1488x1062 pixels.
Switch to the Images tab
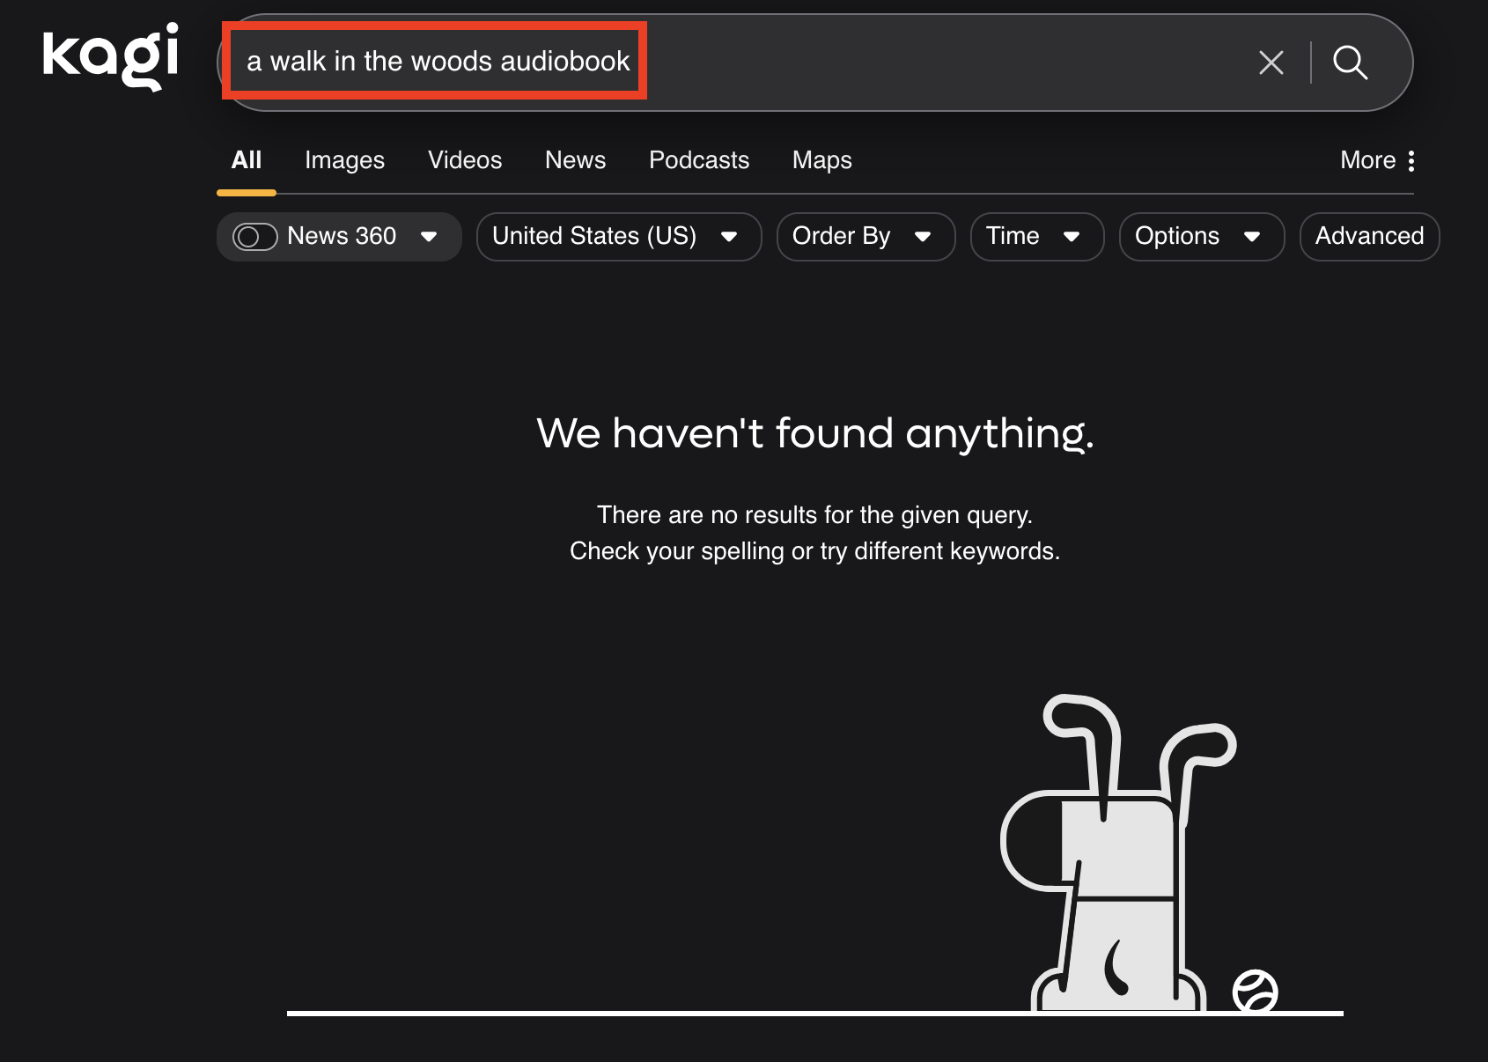click(344, 160)
